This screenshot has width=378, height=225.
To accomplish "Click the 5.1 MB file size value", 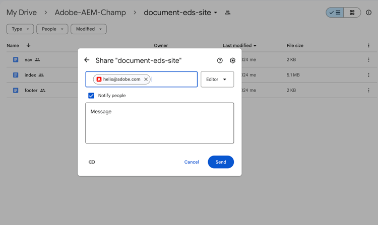I will (x=293, y=75).
